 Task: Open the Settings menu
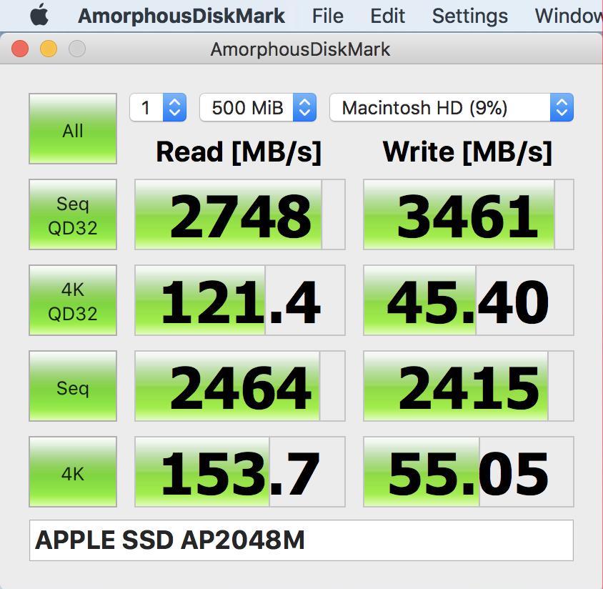click(x=469, y=16)
